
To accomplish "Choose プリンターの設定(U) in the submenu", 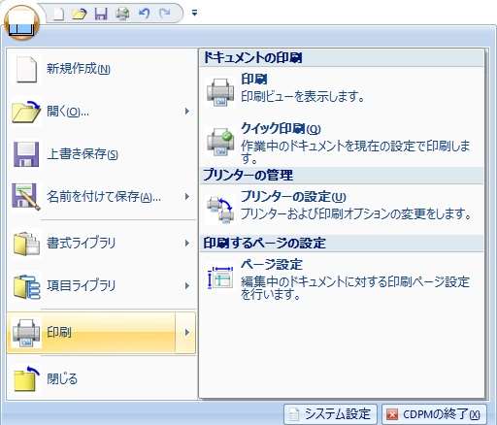I will [294, 197].
